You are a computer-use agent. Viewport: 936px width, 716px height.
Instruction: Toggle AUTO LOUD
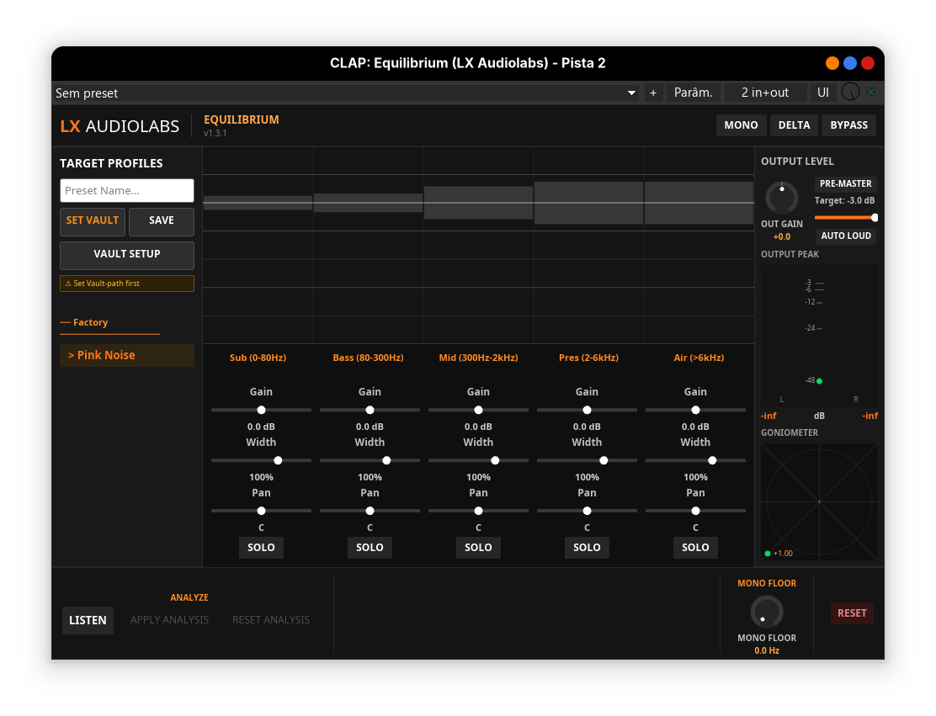coord(846,236)
